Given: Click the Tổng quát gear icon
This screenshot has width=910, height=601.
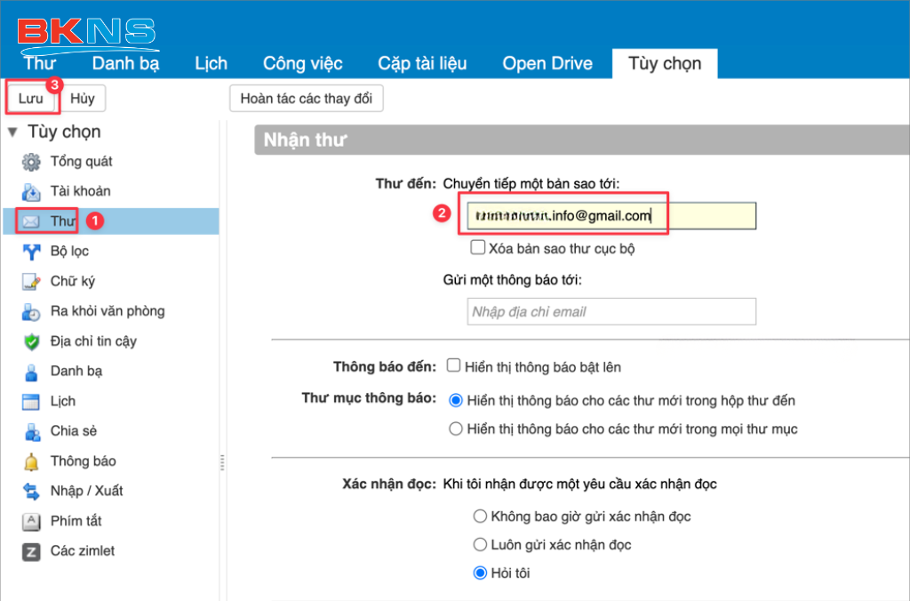Looking at the screenshot, I should click(31, 162).
